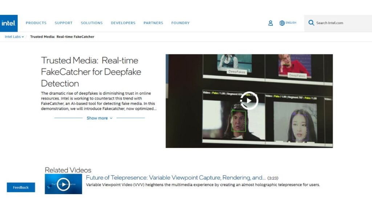The height and width of the screenshot is (209, 372).
Task: Open the Products menu
Action: coord(36,23)
